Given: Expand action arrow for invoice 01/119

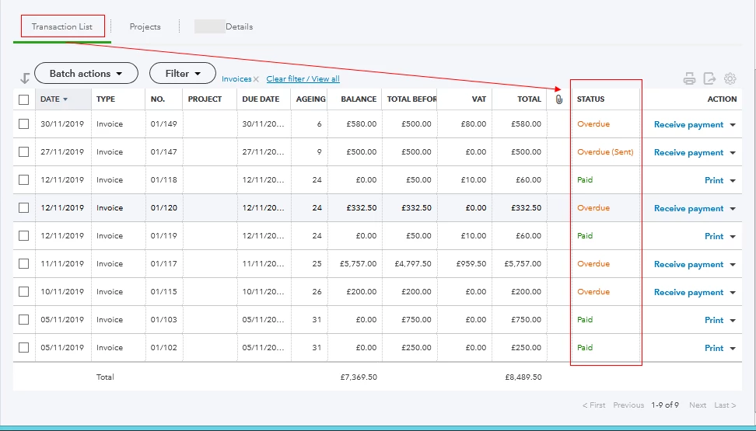Looking at the screenshot, I should coord(733,236).
